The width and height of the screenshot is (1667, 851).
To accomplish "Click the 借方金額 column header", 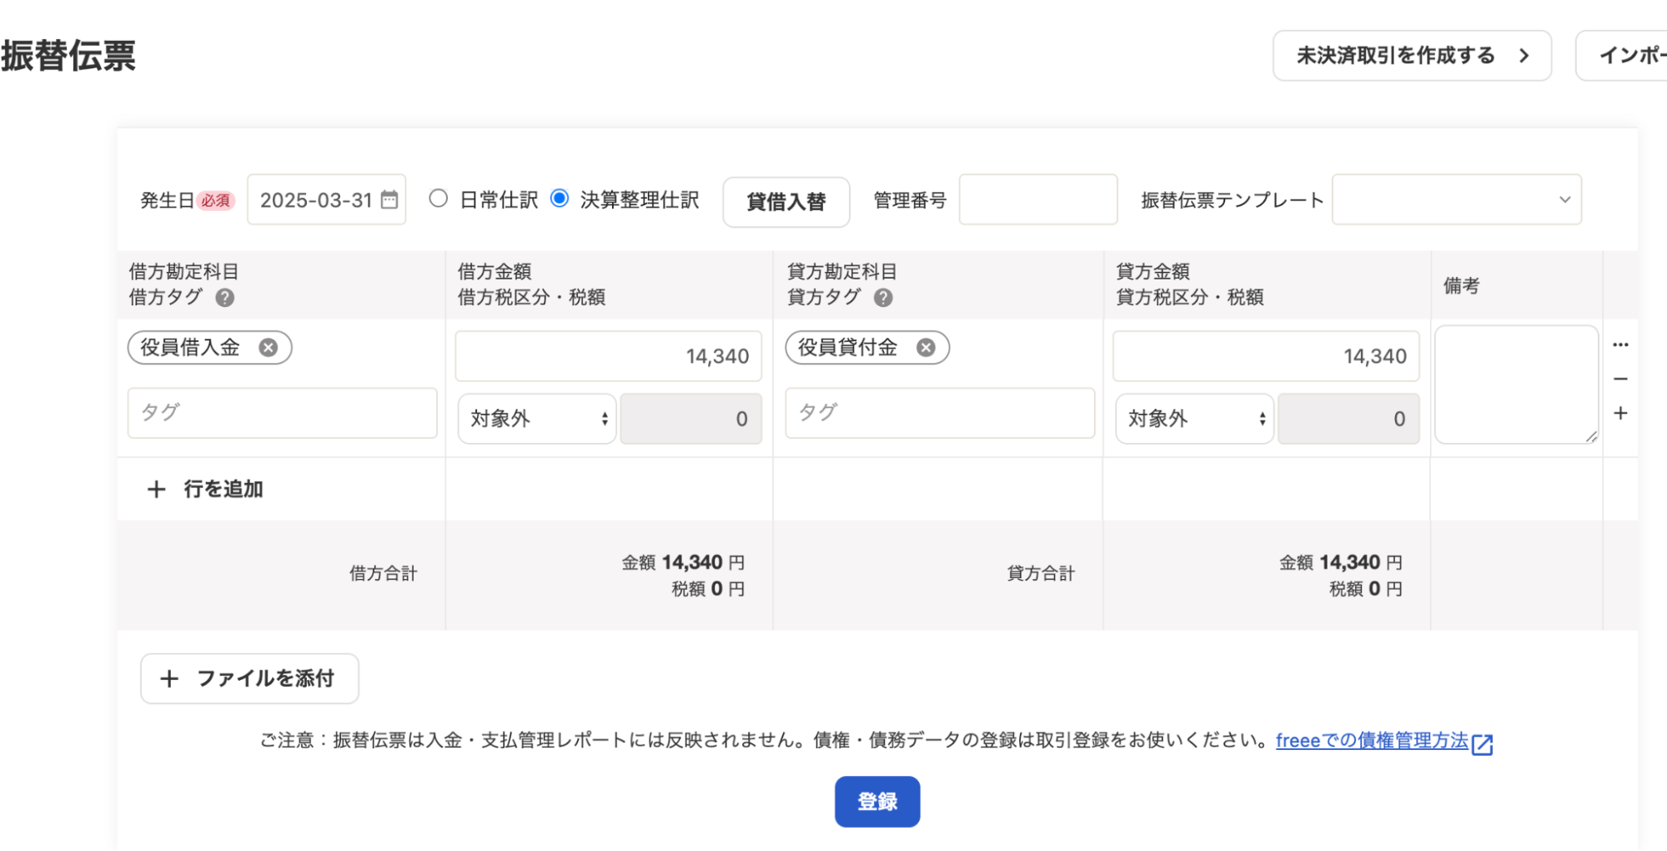I will click(495, 271).
